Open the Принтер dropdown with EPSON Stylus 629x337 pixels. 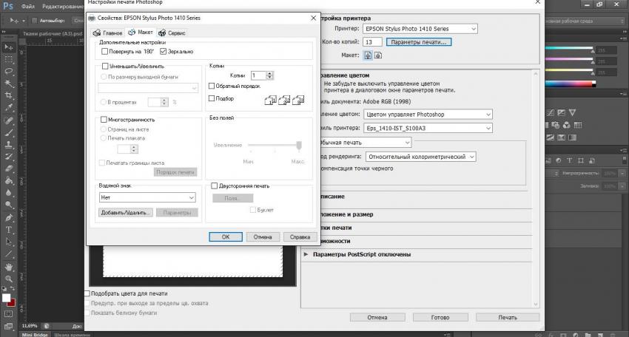click(420, 29)
